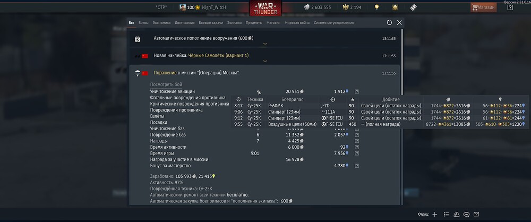Image resolution: width=531 pixels, height=222 pixels.
Task: Click the War Thunder logo
Action: click(x=265, y=8)
